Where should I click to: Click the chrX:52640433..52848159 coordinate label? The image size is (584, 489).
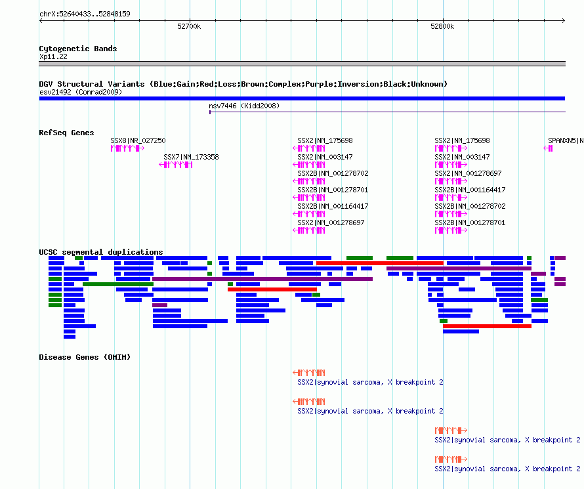85,14
